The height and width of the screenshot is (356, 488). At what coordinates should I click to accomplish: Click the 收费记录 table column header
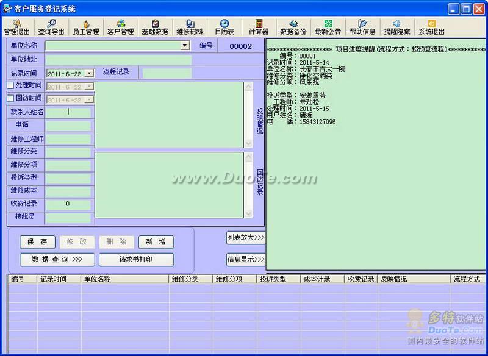click(361, 279)
